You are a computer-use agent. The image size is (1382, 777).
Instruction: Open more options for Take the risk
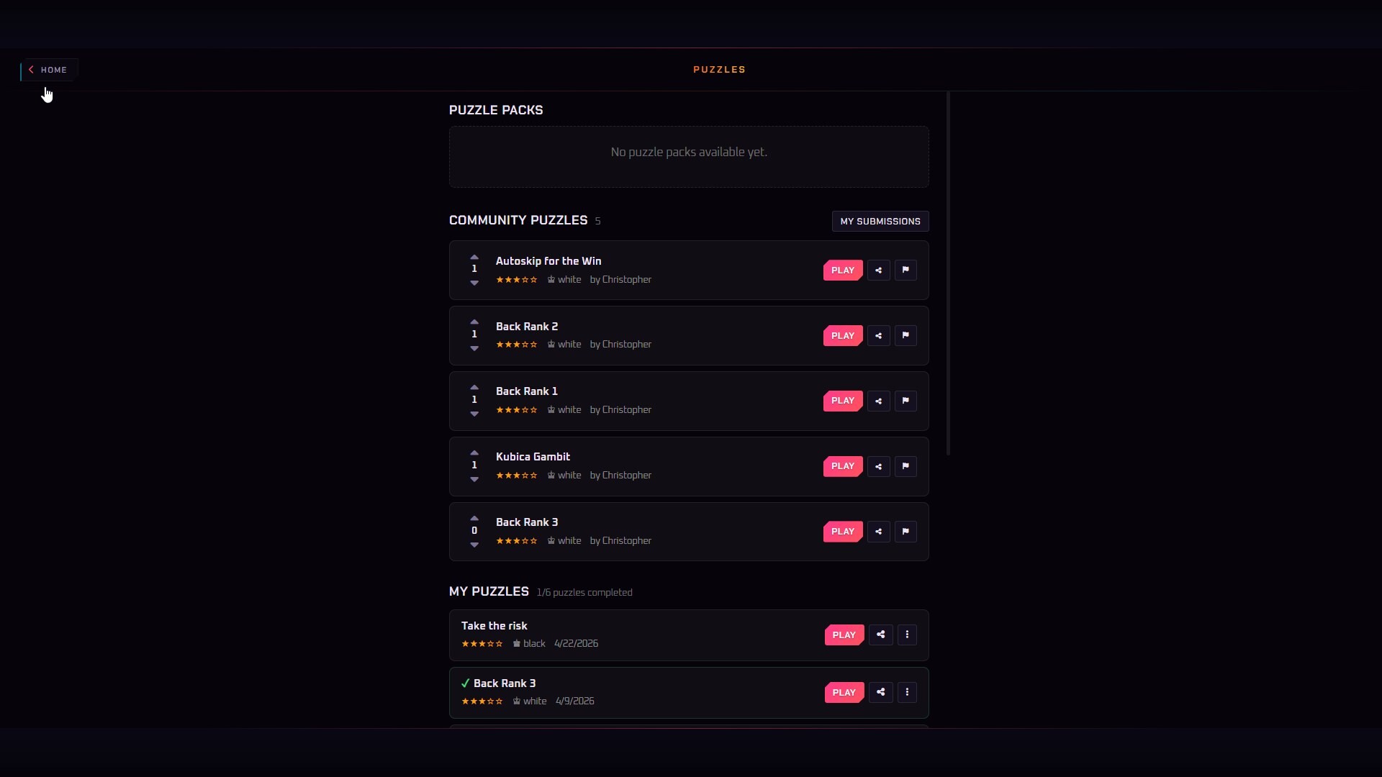pyautogui.click(x=907, y=635)
